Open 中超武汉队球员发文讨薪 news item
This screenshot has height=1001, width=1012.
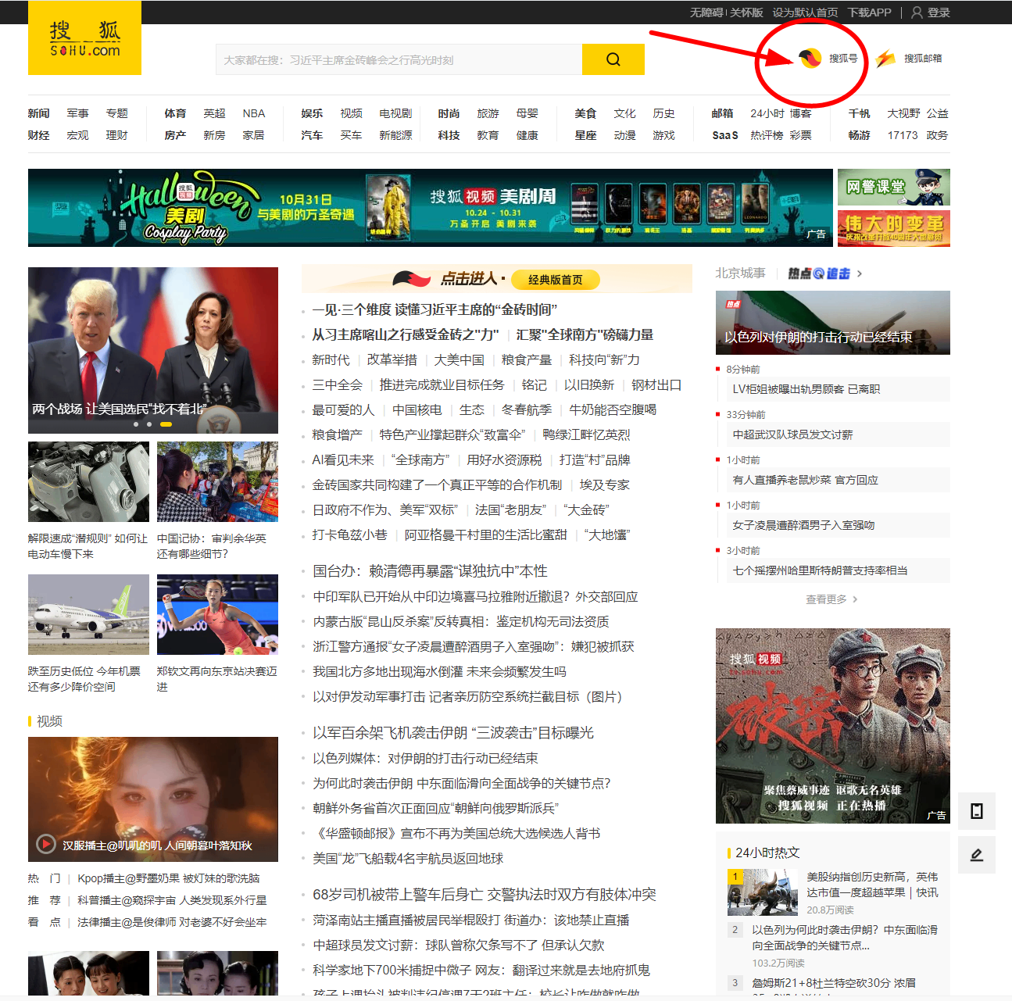point(793,434)
